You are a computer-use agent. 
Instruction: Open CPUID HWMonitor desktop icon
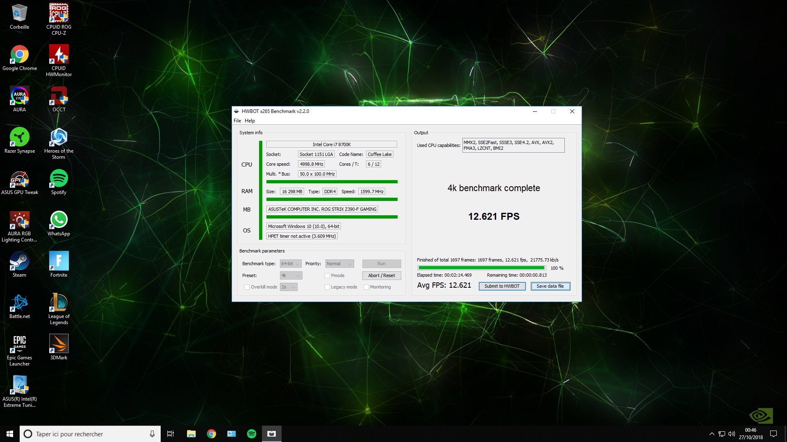click(59, 61)
